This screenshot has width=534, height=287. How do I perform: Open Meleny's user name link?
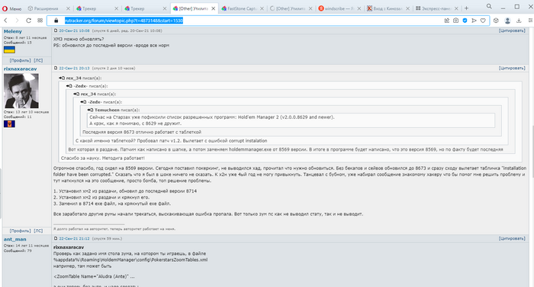13,31
